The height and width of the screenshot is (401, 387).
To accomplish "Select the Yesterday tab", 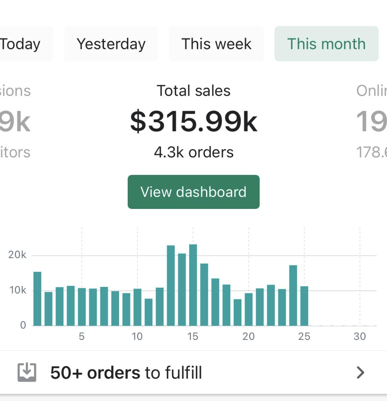I will (111, 44).
